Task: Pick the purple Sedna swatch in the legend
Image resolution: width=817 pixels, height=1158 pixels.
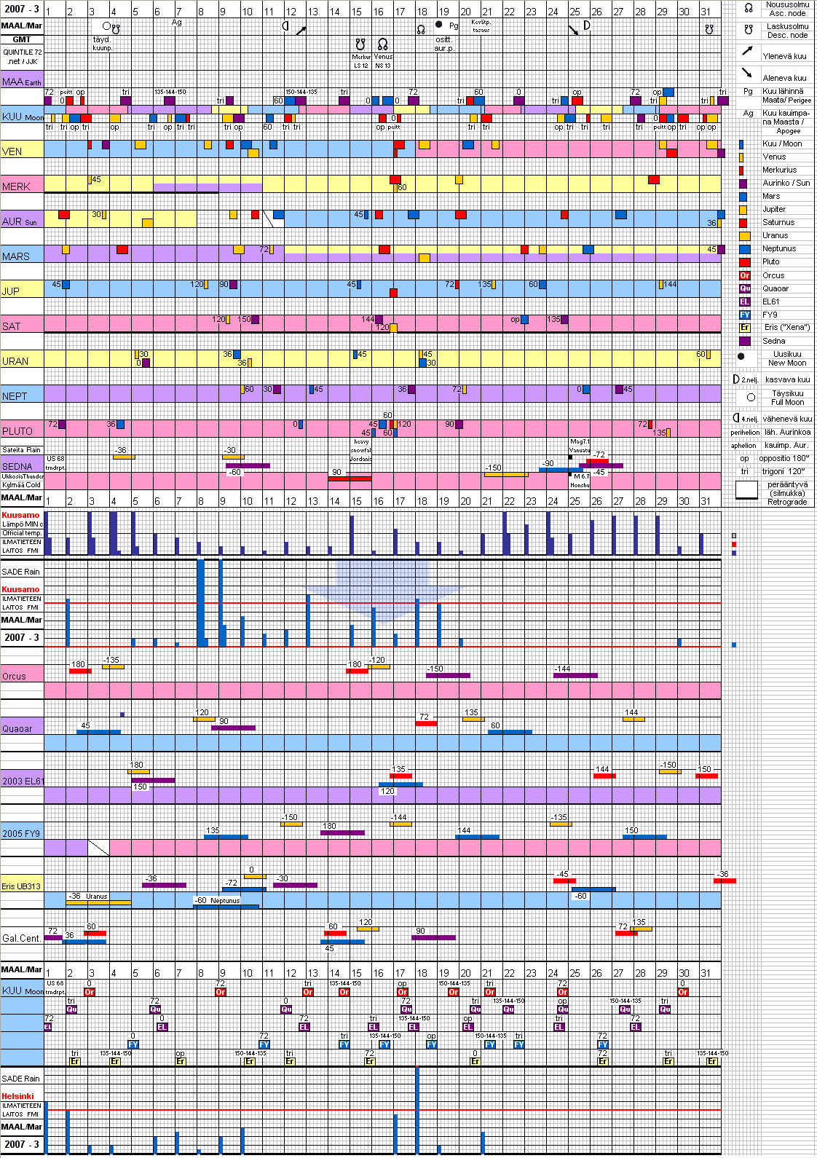Action: pos(744,341)
